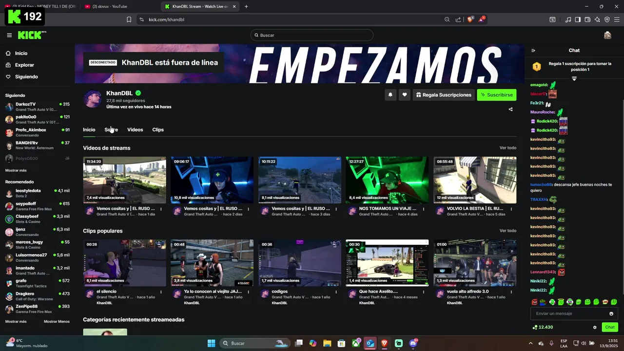Image resolution: width=624 pixels, height=351 pixels.
Task: Select the Sobre channel tab
Action: 111,130
